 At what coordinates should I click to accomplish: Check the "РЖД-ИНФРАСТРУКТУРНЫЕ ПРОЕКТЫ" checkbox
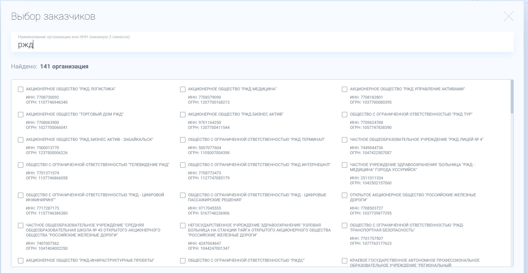tap(21, 261)
